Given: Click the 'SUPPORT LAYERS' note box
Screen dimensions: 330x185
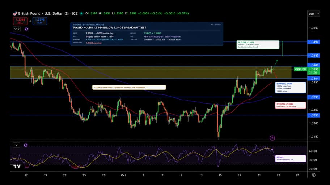Looking at the screenshot, I should pyautogui.click(x=291, y=88).
